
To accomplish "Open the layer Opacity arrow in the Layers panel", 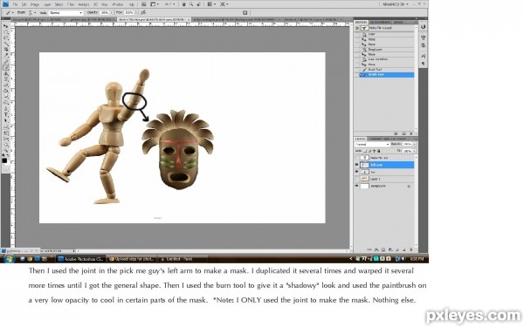I will pos(414,144).
